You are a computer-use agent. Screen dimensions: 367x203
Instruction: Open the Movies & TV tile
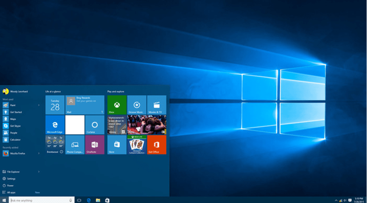click(x=156, y=105)
